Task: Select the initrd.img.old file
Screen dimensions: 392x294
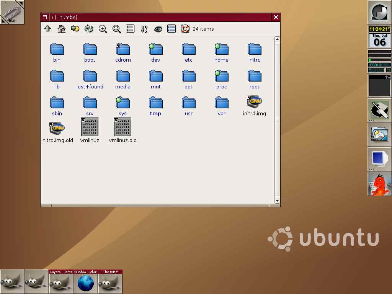Action: tap(57, 132)
